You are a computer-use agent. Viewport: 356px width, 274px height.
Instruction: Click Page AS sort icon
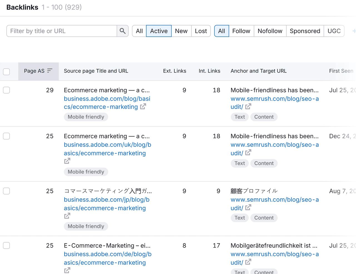point(50,71)
